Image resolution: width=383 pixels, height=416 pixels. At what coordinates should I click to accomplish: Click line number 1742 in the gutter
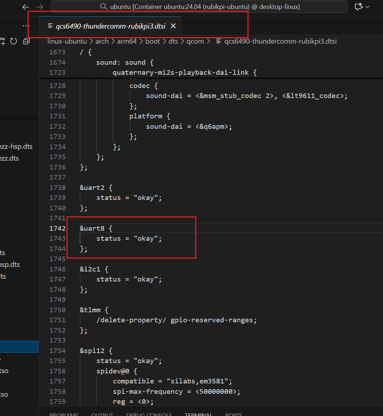pyautogui.click(x=57, y=228)
